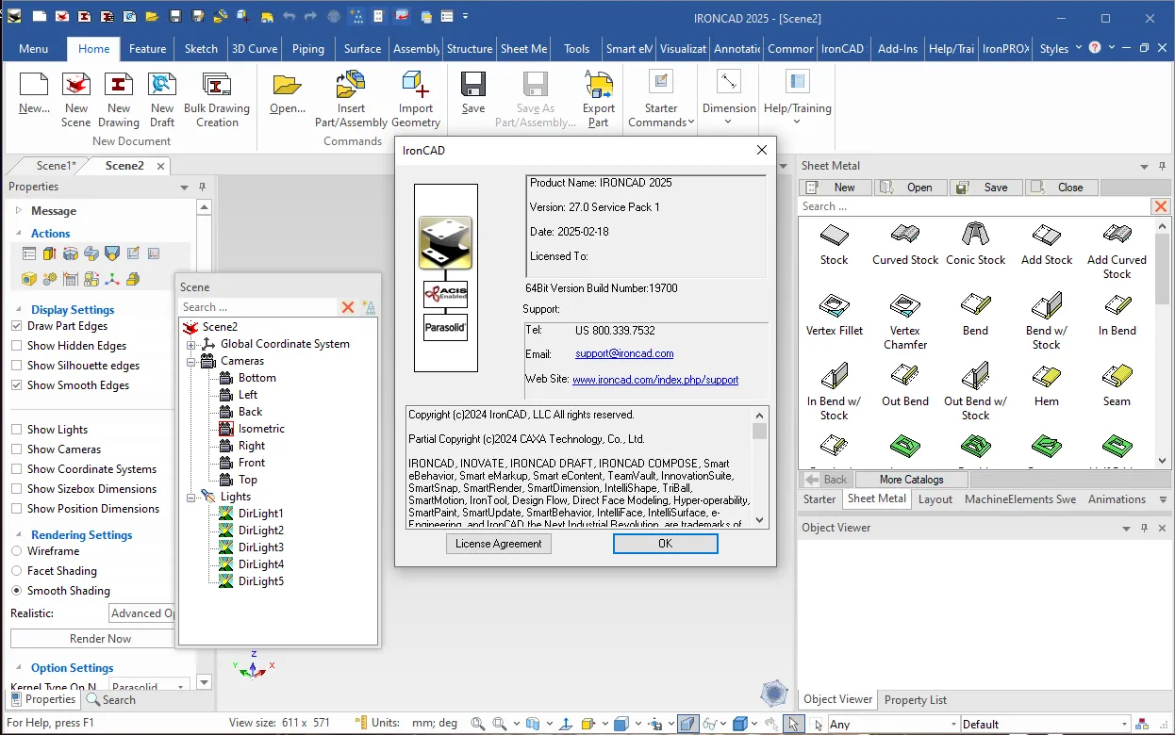
Task: Select DirLight3 in scene tree
Action: pyautogui.click(x=261, y=547)
